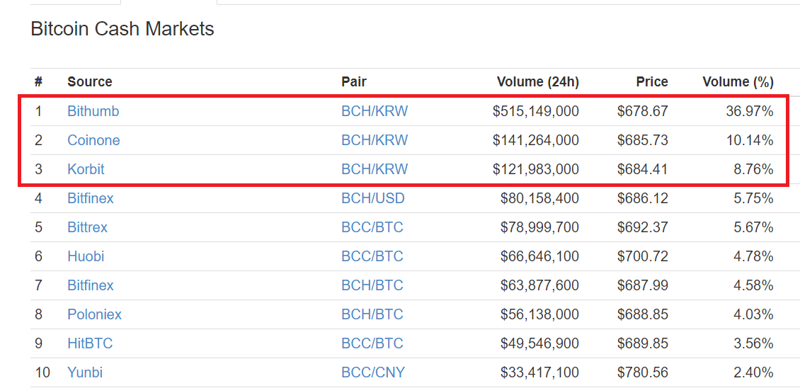The image size is (800, 388).
Task: Click the 5.75% volume share
Action: [753, 198]
